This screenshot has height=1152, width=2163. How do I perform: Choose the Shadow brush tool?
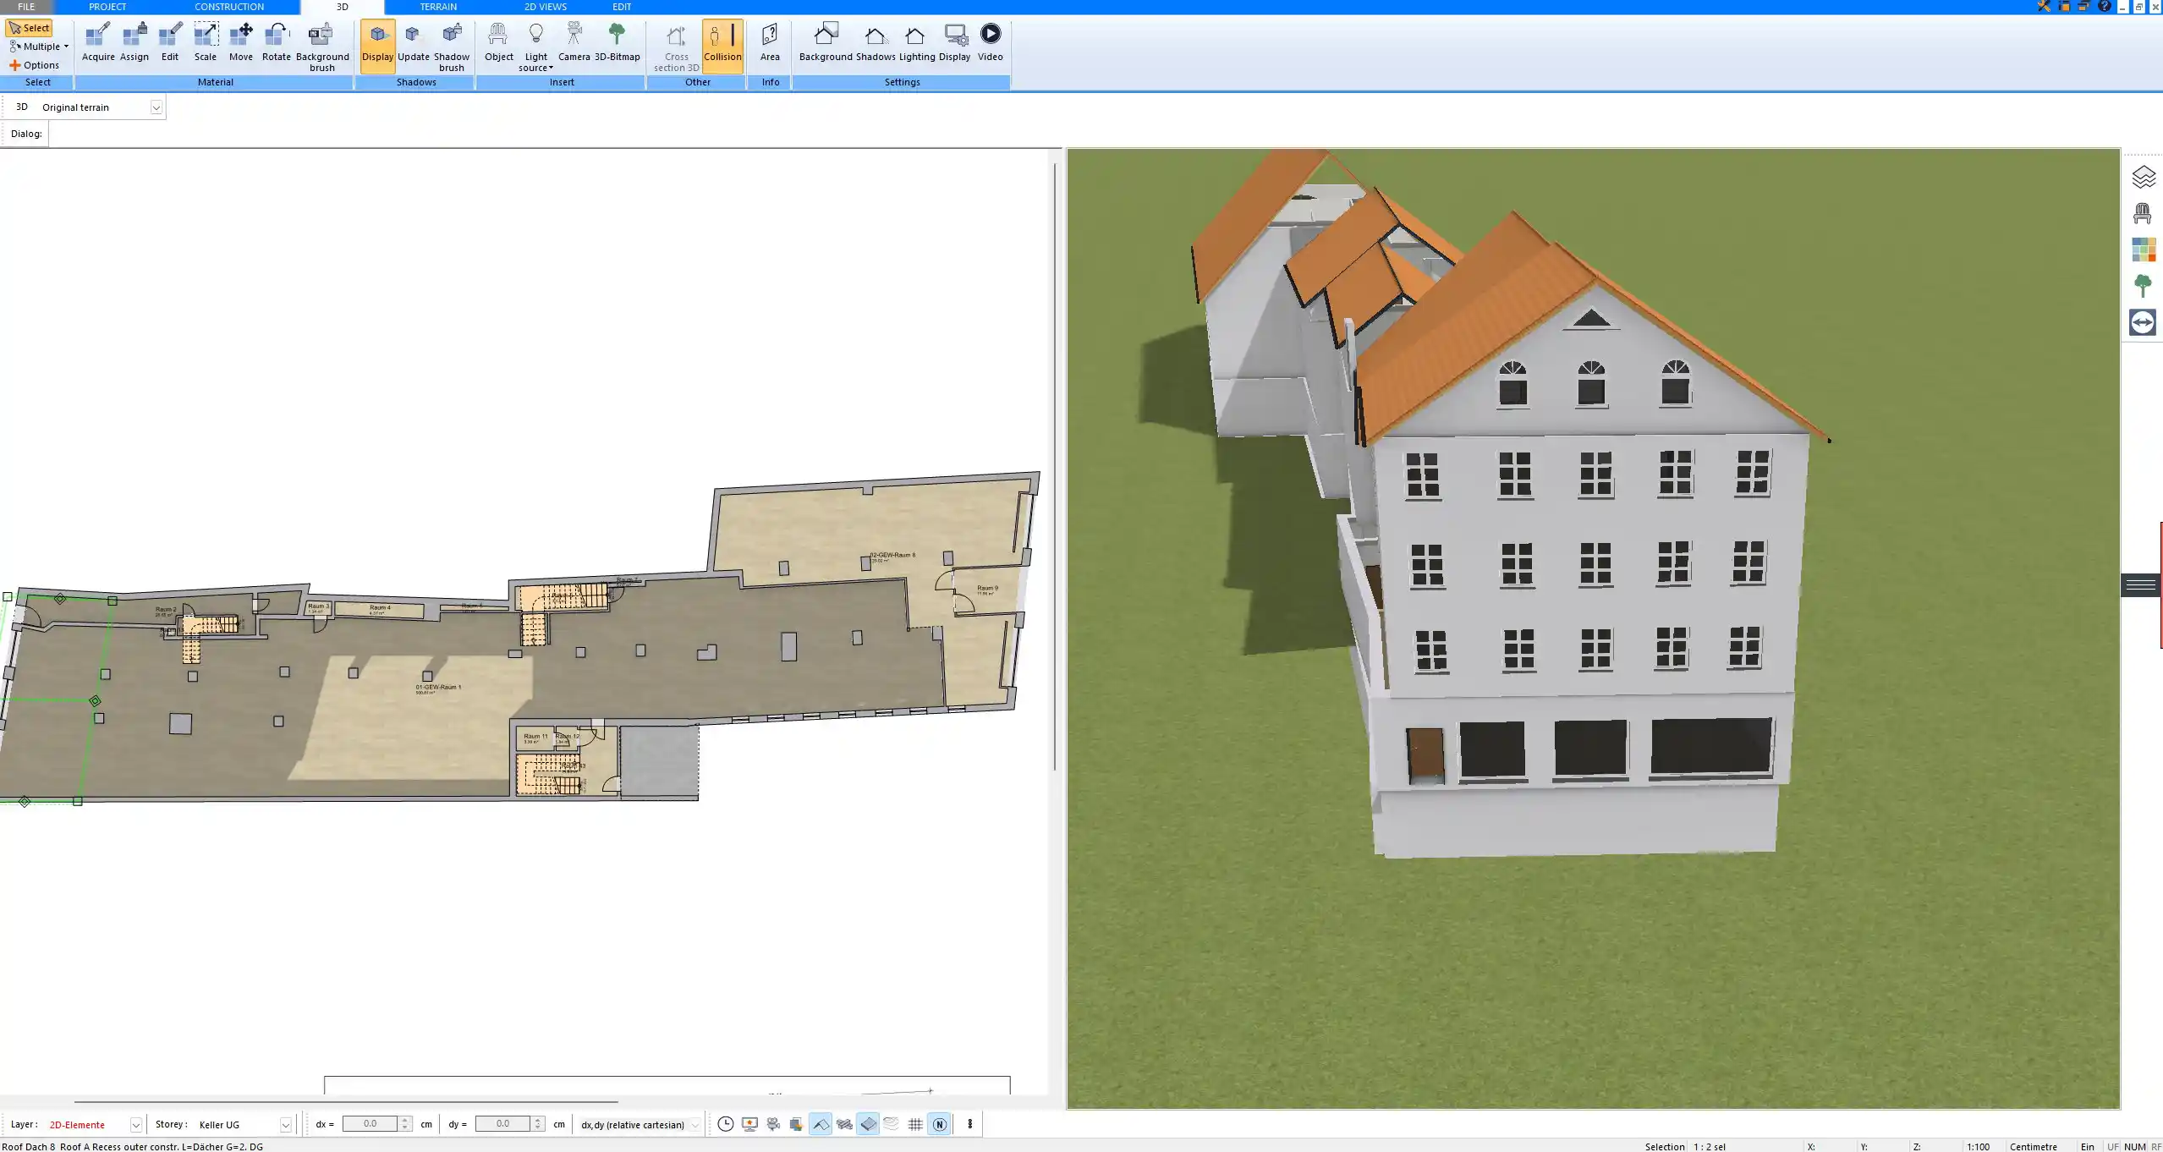tap(451, 42)
